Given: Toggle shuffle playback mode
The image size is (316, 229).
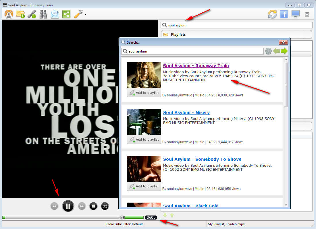Looking at the screenshot, I should (105, 206).
